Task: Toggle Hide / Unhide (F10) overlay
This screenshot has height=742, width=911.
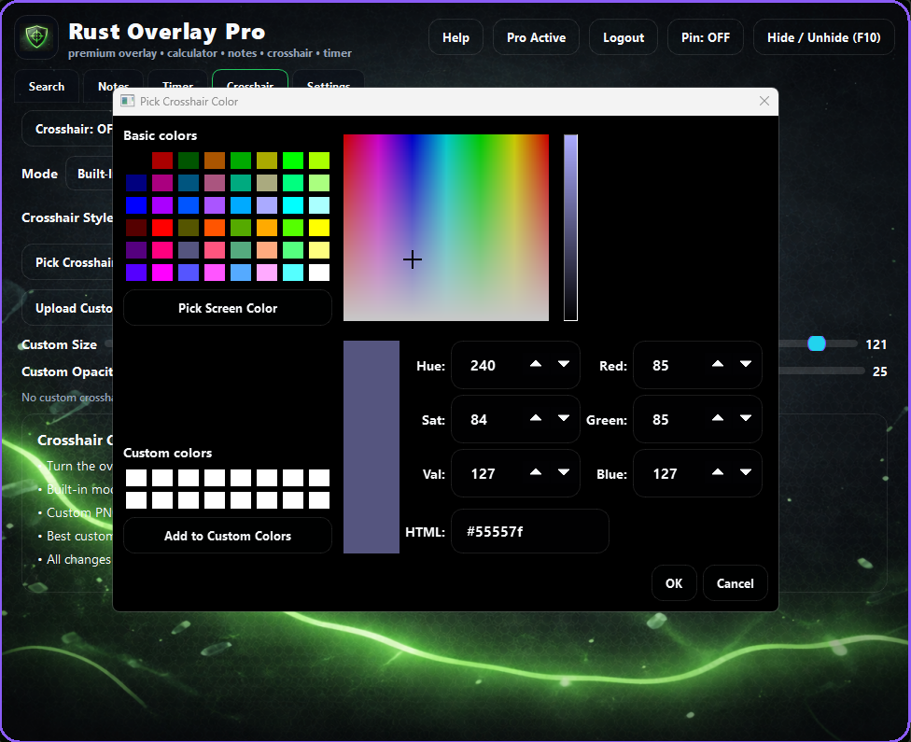Action: [823, 37]
